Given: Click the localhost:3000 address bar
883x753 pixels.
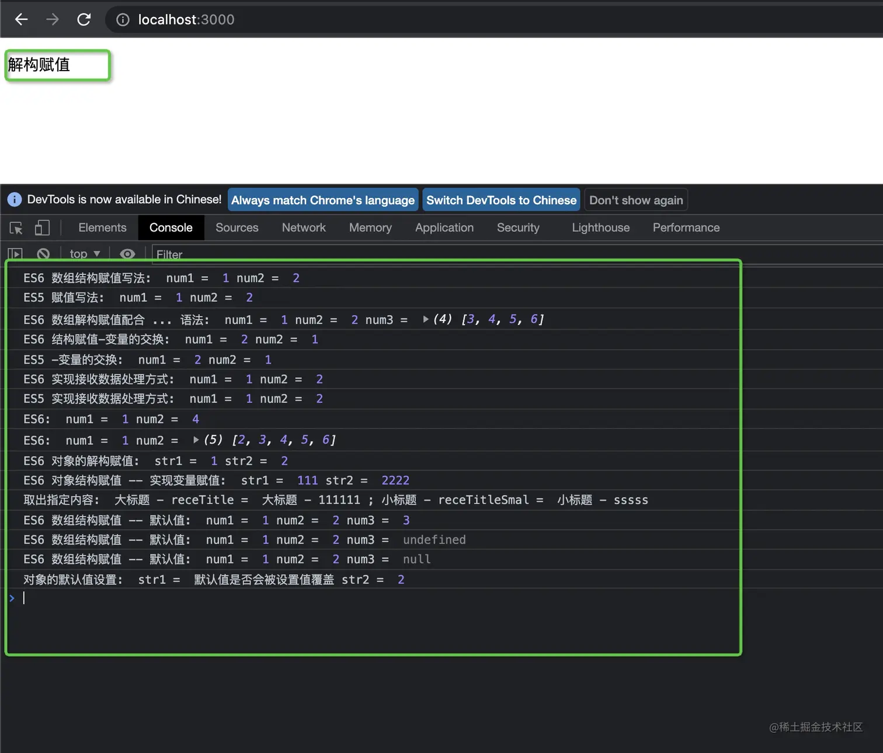Looking at the screenshot, I should point(493,20).
